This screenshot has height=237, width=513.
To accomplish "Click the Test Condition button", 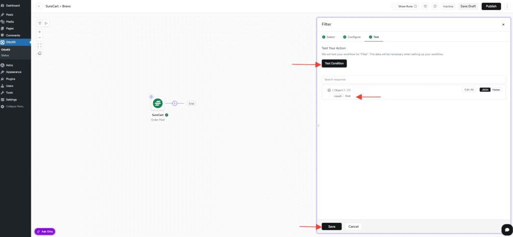I will 334,63.
